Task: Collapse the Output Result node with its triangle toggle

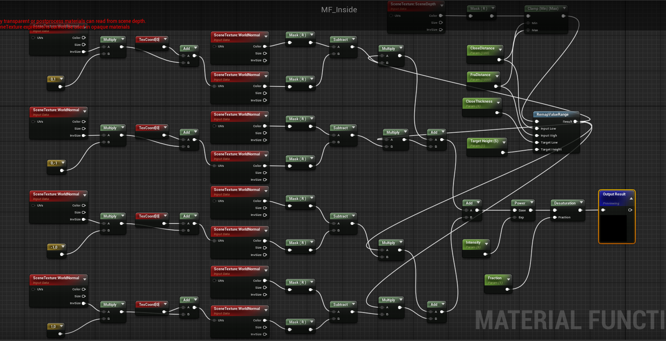Action: click(x=631, y=199)
